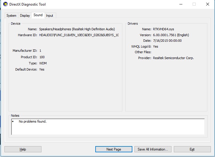Click the Notes text box
Viewport: 215px width, 157px height.
tap(108, 127)
